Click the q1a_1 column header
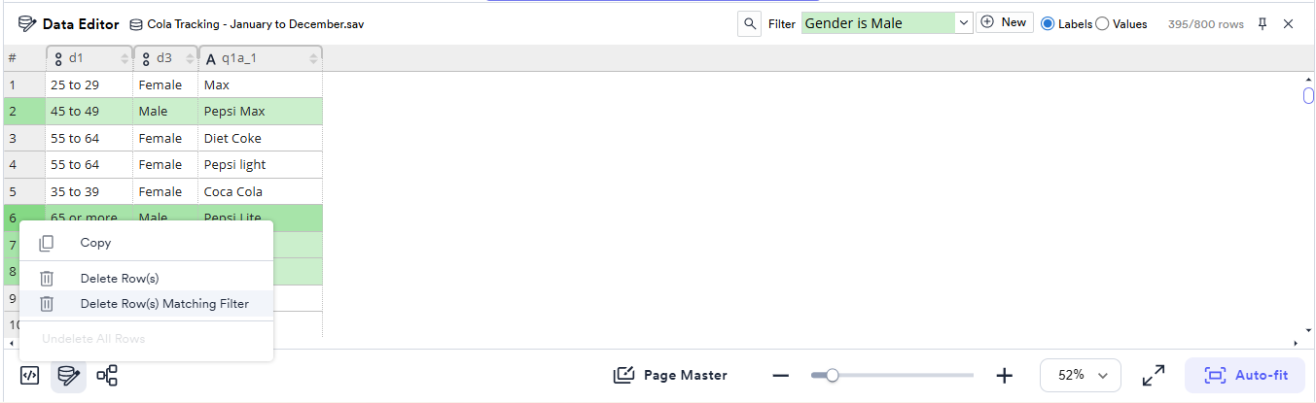 260,58
